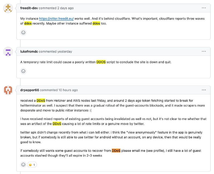The width and height of the screenshot is (214, 174).
Task: Open the emoji reaction picker on freedit-dev's comment
Action: tap(24, 32)
